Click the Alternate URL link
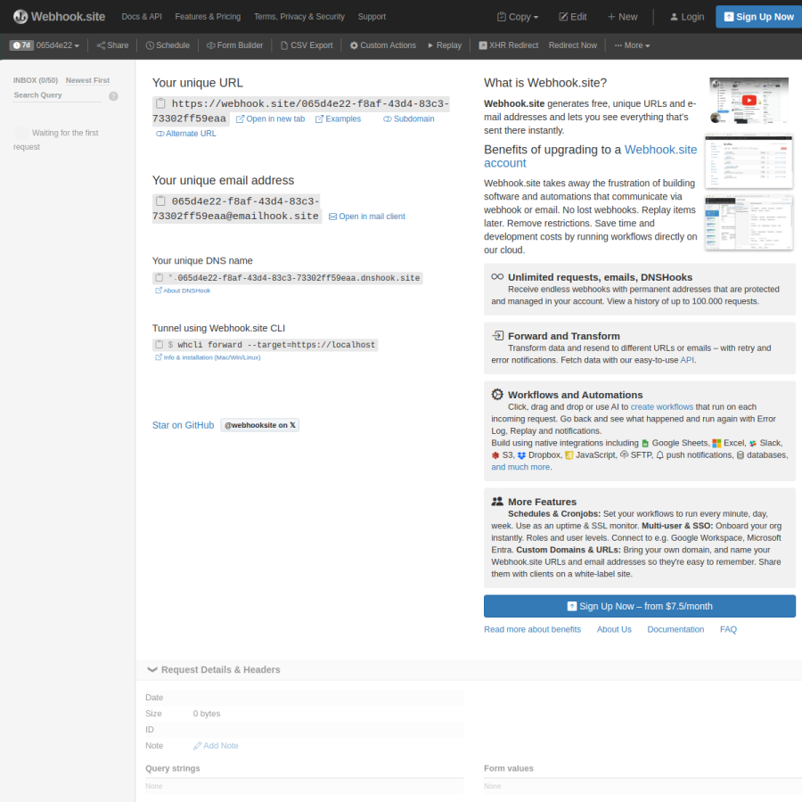 click(186, 134)
